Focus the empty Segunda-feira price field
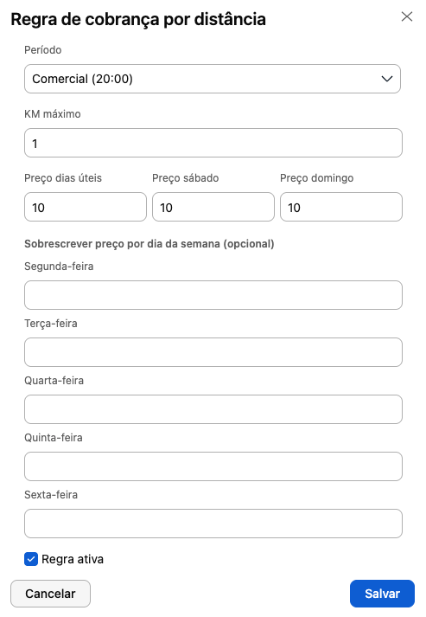Viewport: 426px width, 617px height. [213, 295]
